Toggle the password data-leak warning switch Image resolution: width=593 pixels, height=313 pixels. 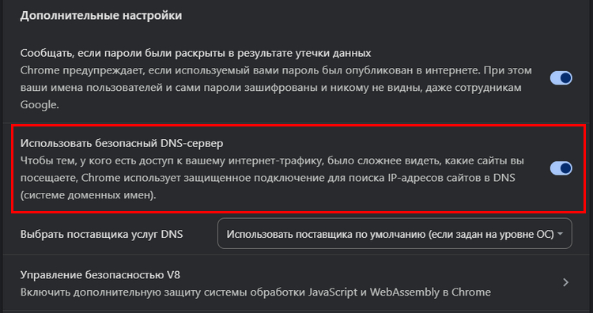(561, 78)
